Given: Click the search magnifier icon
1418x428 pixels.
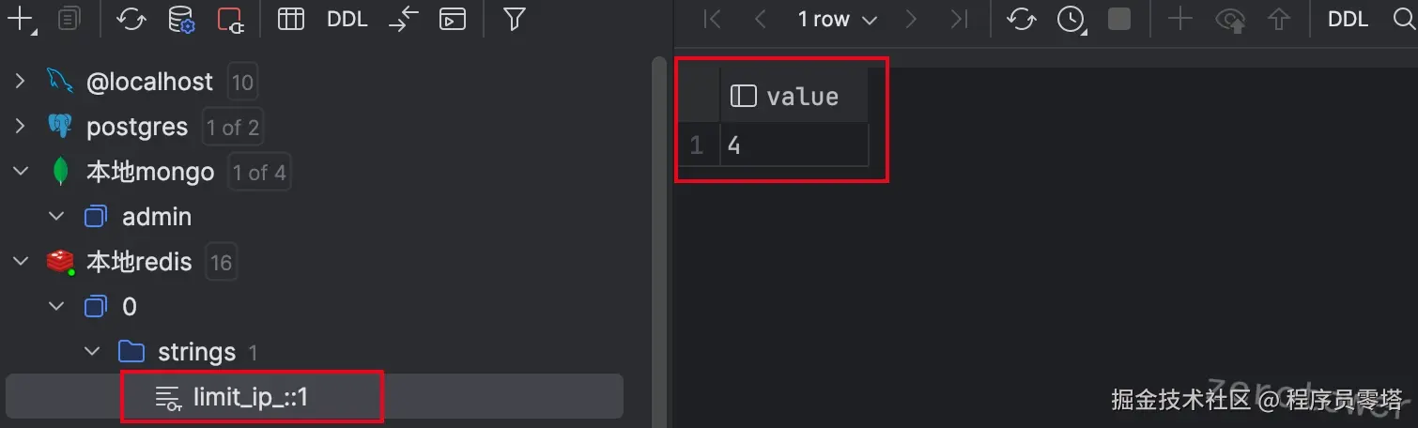Looking at the screenshot, I should 1402,19.
